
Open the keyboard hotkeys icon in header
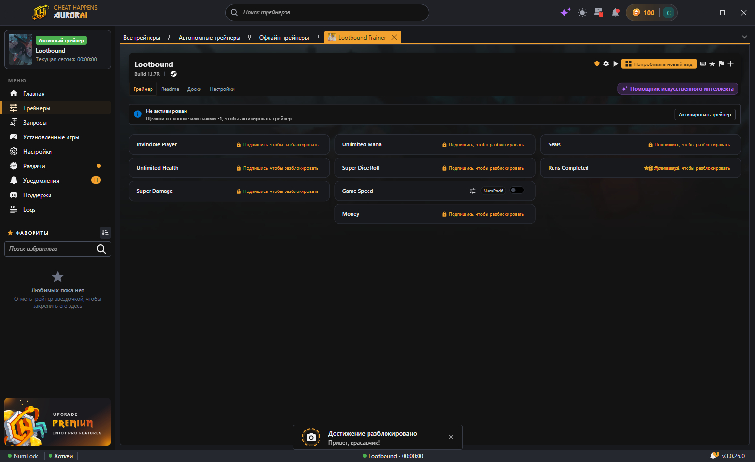click(x=703, y=64)
